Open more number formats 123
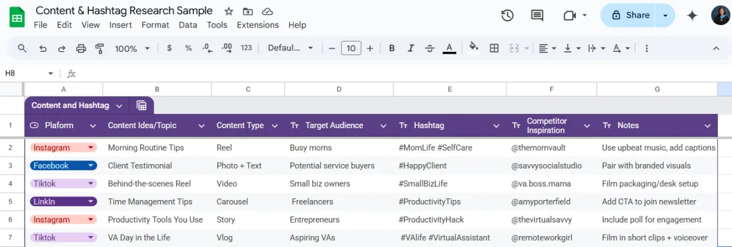This screenshot has height=247, width=732. click(x=246, y=48)
